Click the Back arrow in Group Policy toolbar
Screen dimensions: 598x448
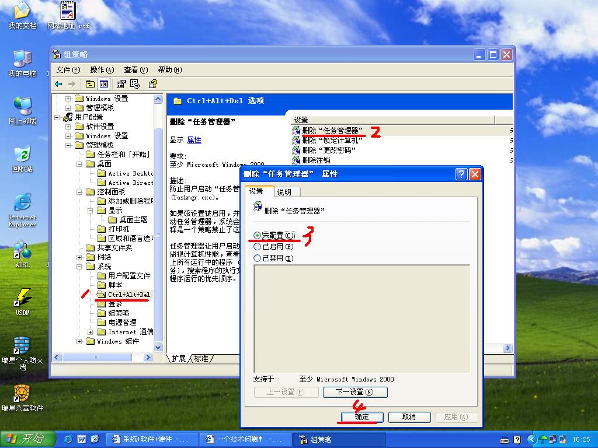pos(58,84)
